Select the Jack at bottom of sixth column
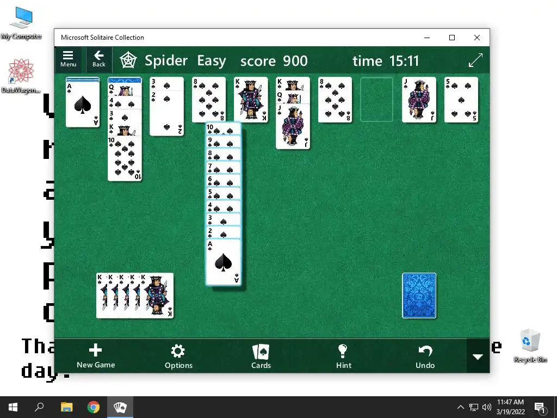The image size is (557, 418). click(293, 126)
